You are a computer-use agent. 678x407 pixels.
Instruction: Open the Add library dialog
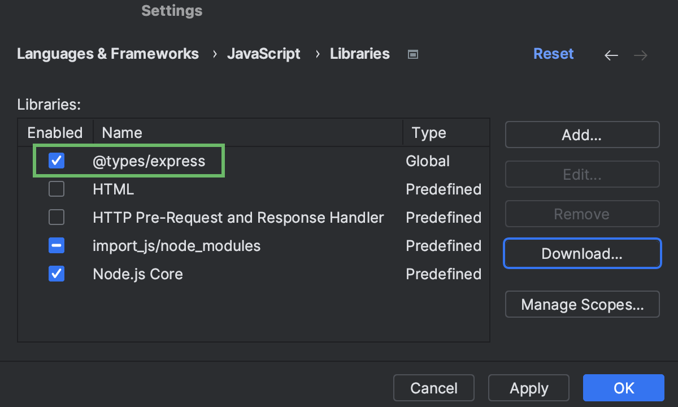(582, 135)
